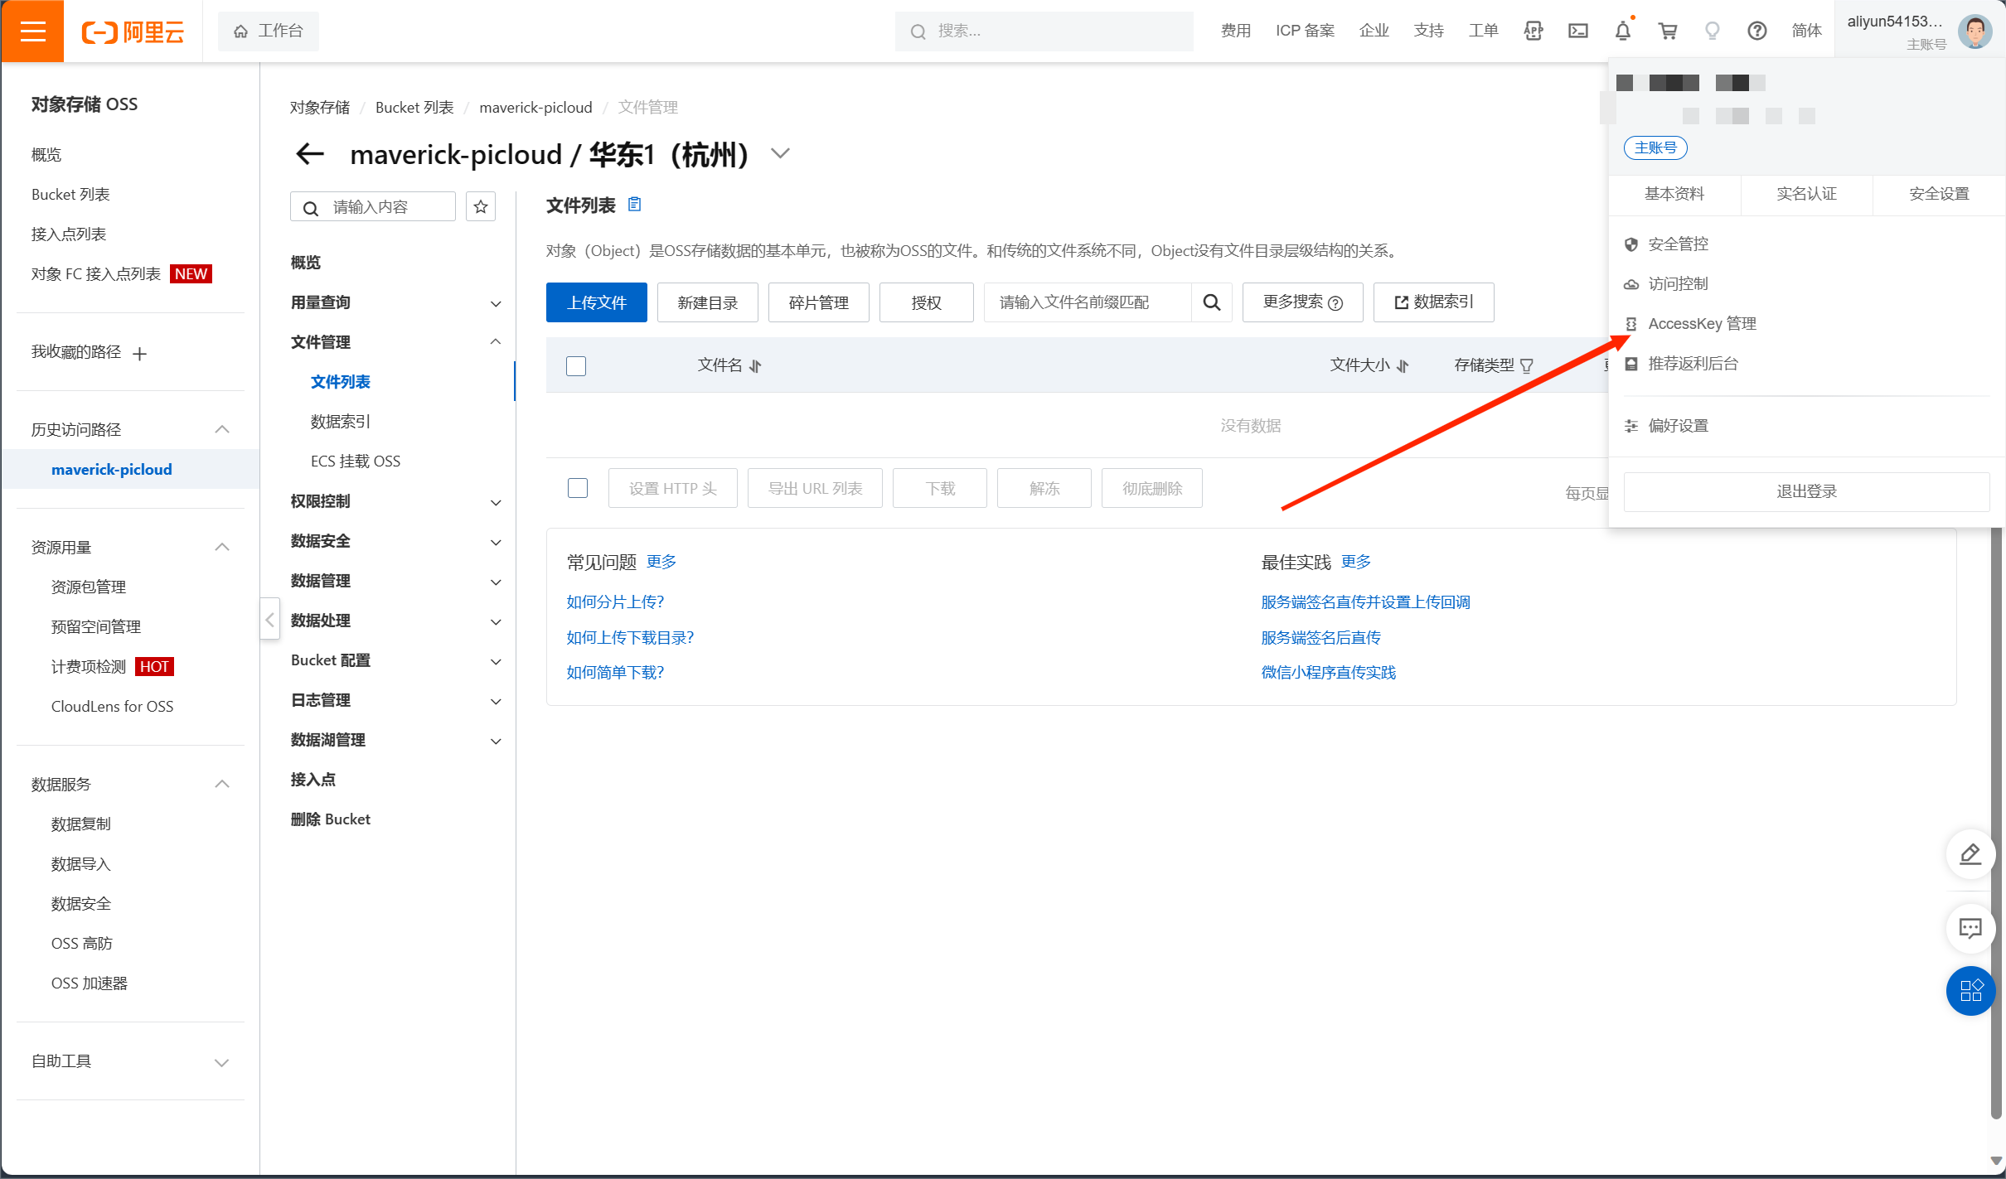
Task: Open the shopping cart icon
Action: pyautogui.click(x=1667, y=31)
